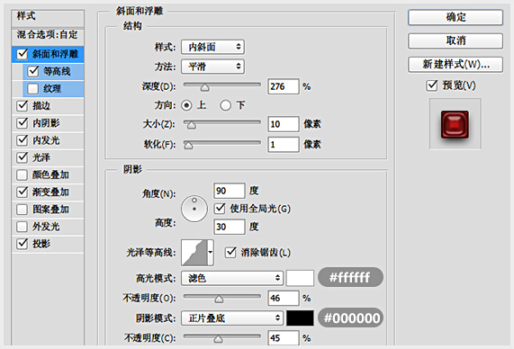Adjust the 深度(D) slider handle
Viewport: 514px width, 349px height.
click(205, 87)
